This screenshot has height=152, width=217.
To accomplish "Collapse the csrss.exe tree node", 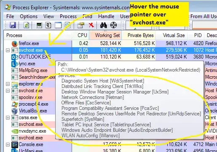I will [8, 117].
